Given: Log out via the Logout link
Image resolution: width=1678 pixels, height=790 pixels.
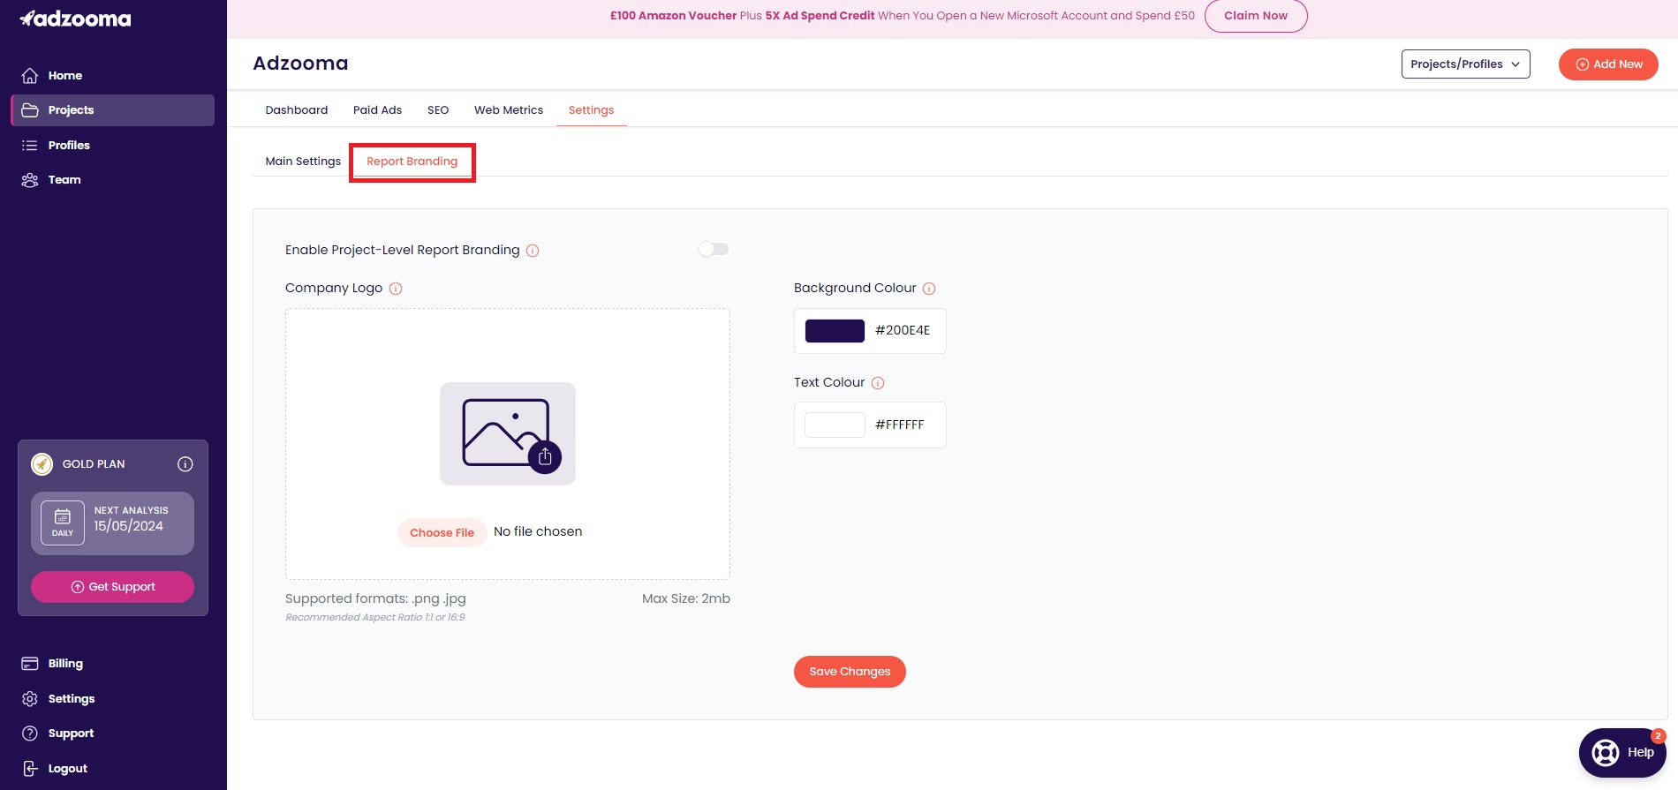Looking at the screenshot, I should point(68,769).
